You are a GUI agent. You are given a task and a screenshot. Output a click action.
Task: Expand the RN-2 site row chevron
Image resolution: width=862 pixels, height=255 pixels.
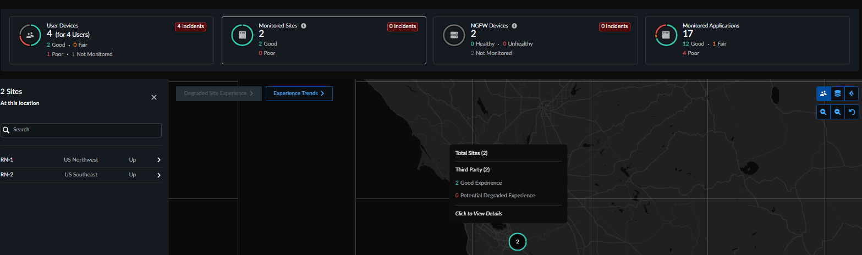tap(159, 175)
